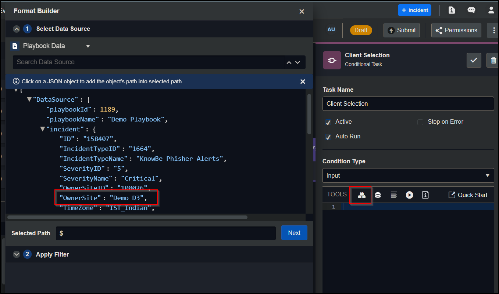499x294 pixels.
Task: Open the more options vertical dots
Action: (x=493, y=30)
